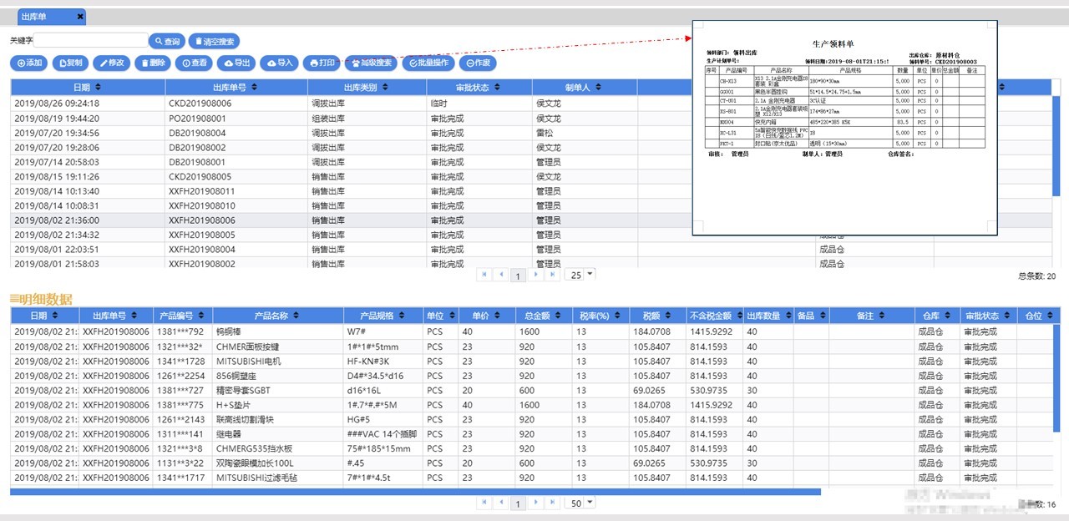Click the 清空搜索 clear search button

click(x=214, y=41)
